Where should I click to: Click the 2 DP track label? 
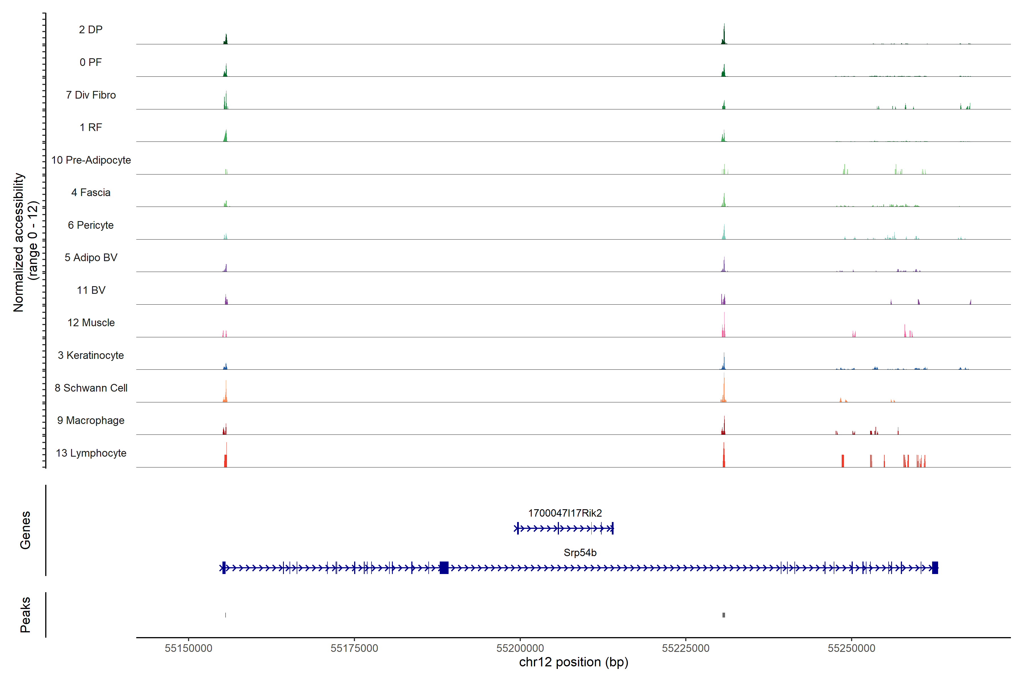coord(90,30)
